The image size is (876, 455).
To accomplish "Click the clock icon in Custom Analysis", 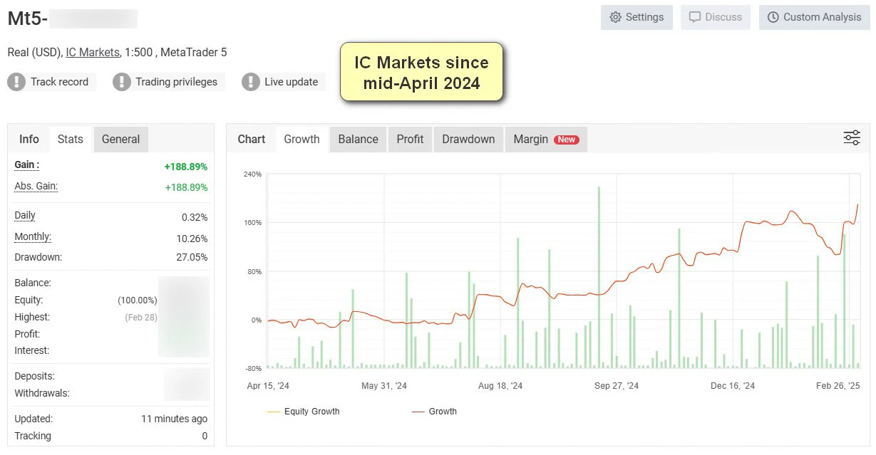I will click(773, 17).
